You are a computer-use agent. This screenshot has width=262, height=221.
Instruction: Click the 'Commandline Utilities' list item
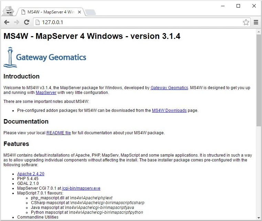coord(38,217)
